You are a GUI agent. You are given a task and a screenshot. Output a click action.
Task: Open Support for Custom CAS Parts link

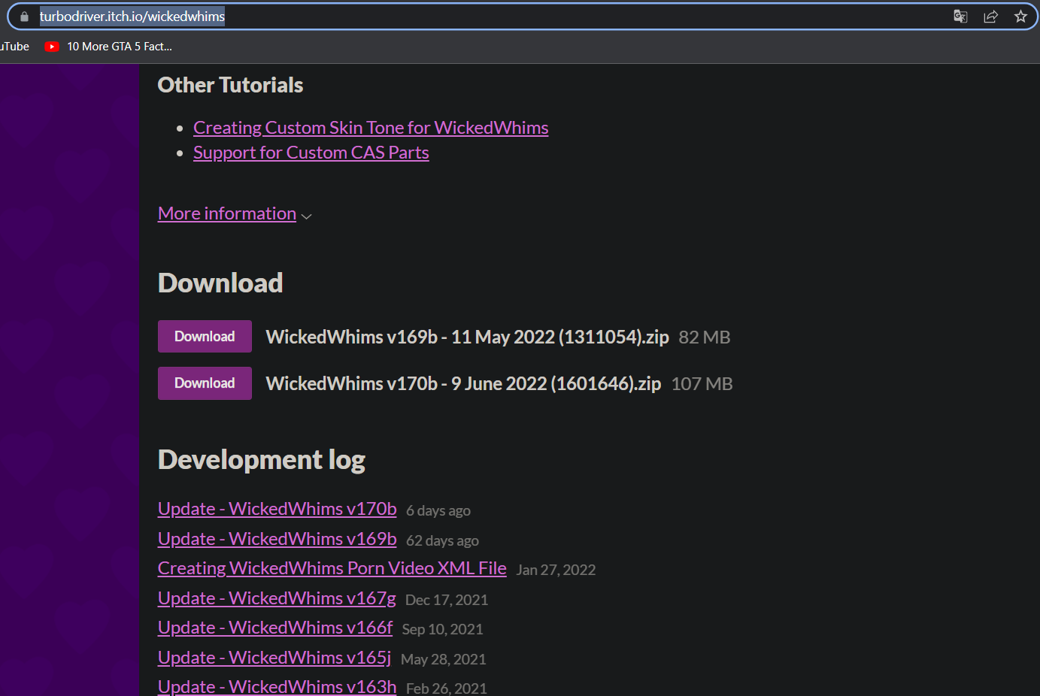[x=311, y=153]
